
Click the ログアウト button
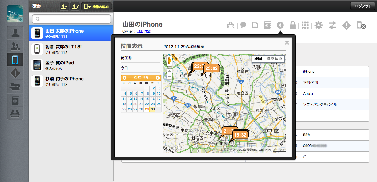(363, 6)
